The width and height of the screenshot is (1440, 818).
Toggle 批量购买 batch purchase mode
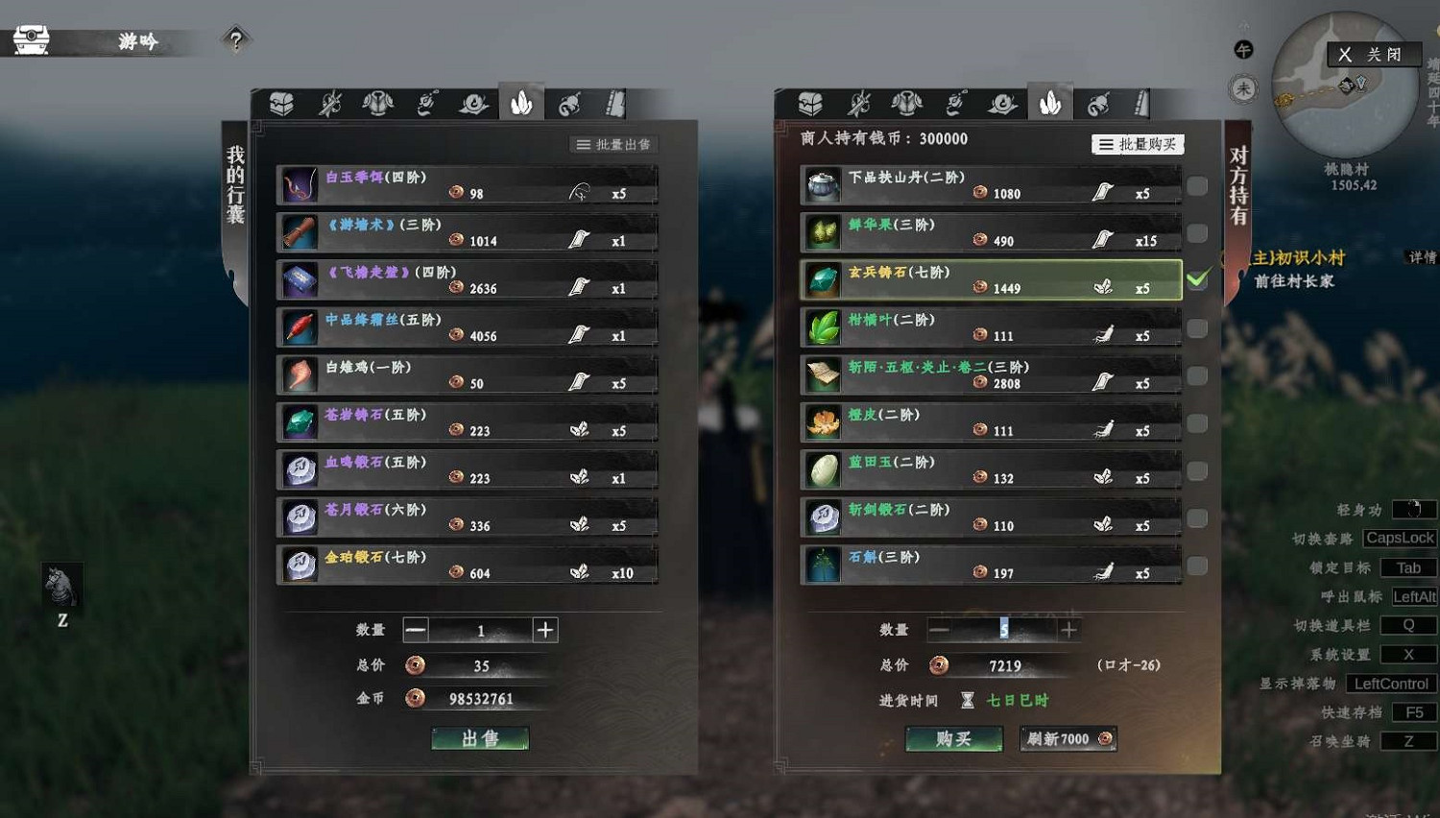point(1138,144)
